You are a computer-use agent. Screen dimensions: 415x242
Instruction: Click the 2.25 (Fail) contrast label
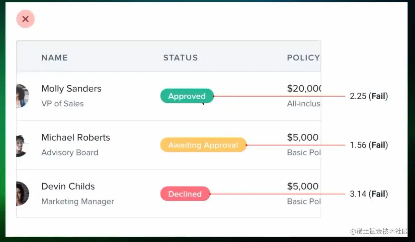(x=369, y=96)
